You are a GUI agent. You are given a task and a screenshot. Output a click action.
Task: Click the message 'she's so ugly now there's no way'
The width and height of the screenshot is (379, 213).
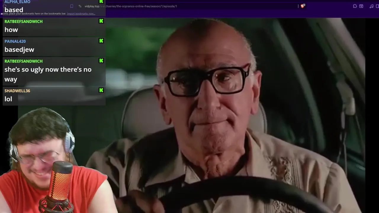pyautogui.click(x=48, y=74)
